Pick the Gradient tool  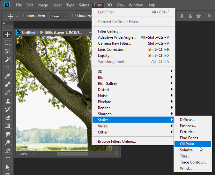point(8,126)
